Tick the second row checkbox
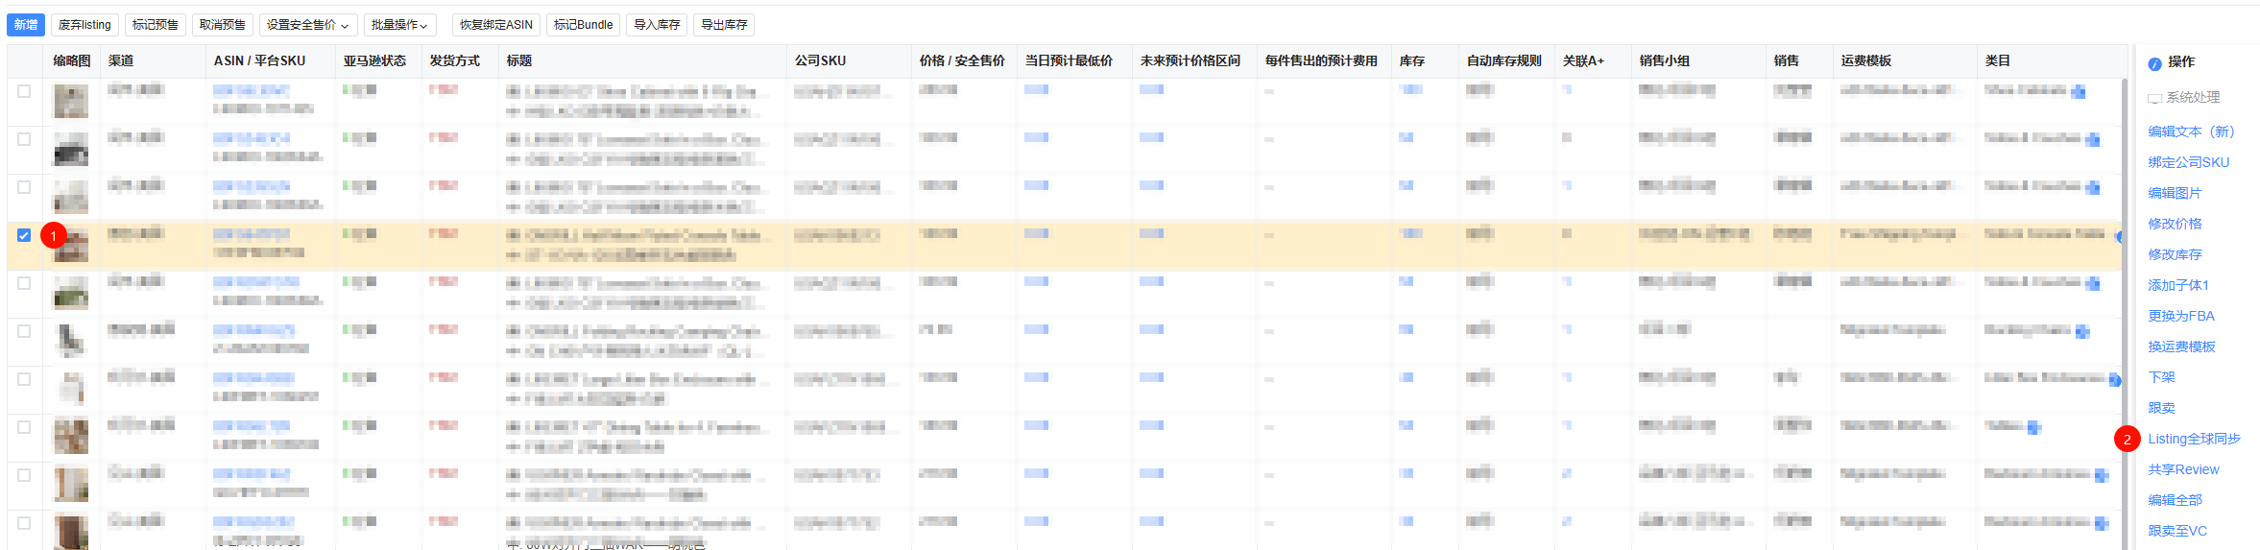The height and width of the screenshot is (550, 2260). (24, 139)
